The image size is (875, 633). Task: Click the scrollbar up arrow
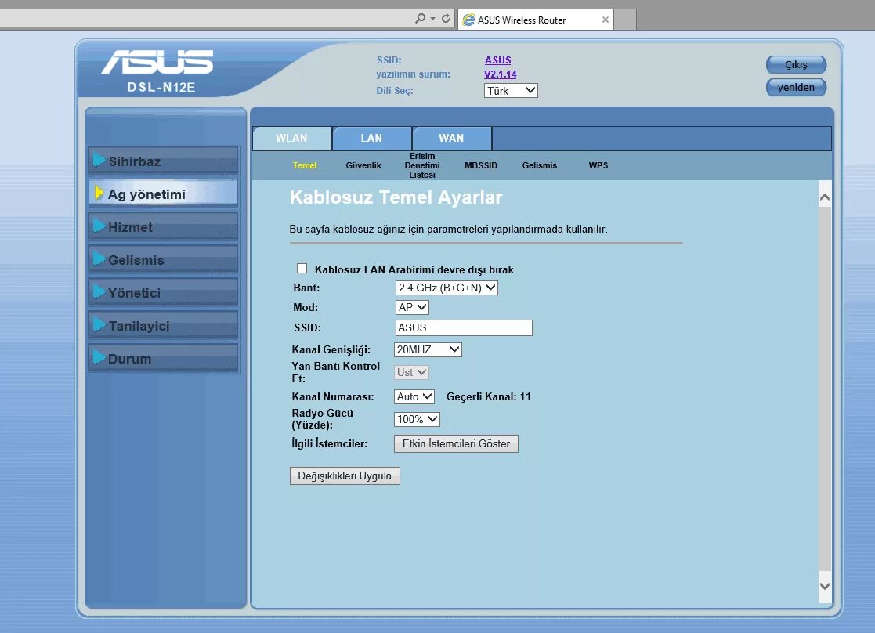click(x=825, y=197)
